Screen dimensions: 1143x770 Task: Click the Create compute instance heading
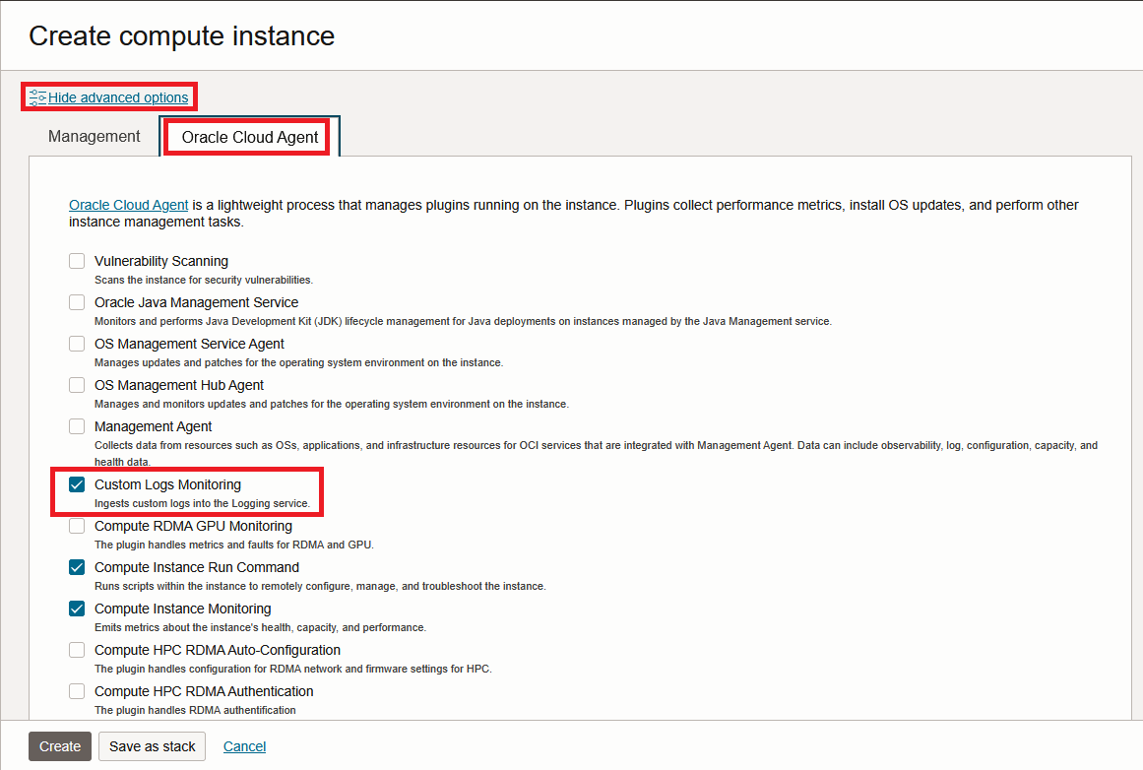182,36
